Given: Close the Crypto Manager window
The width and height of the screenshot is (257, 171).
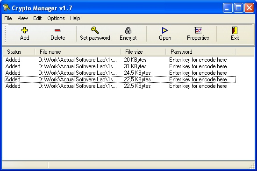Looking at the screenshot, I should coord(249,7).
